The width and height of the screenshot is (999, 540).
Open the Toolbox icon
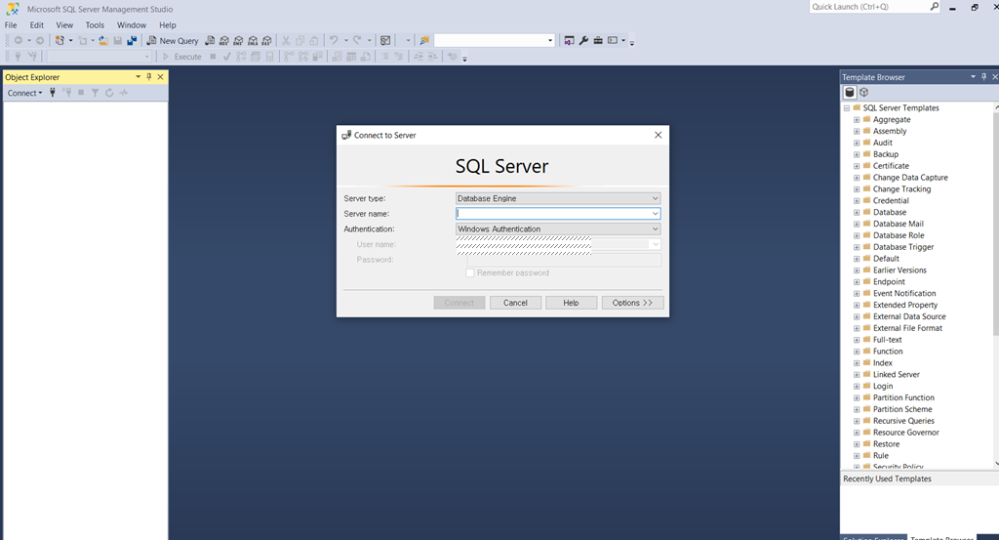point(598,40)
